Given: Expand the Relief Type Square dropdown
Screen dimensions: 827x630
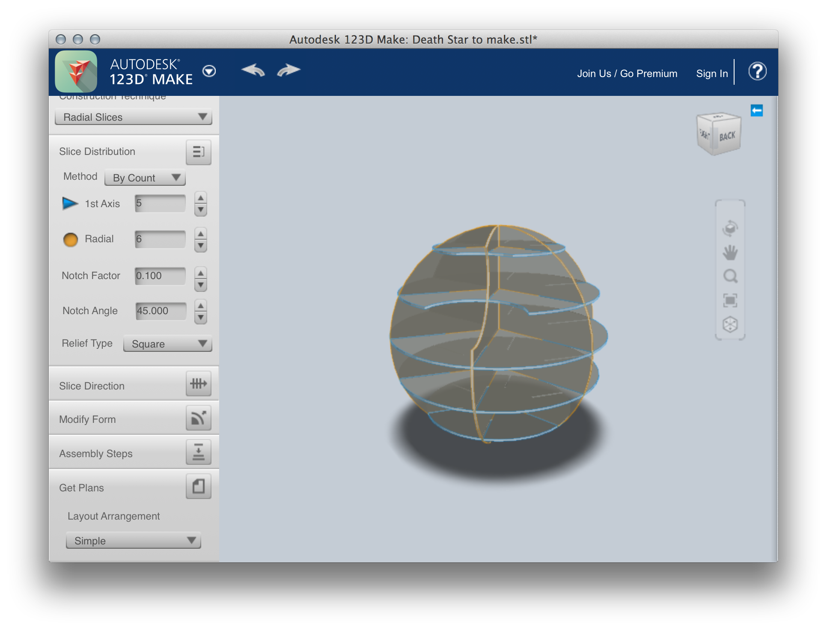Looking at the screenshot, I should pyautogui.click(x=167, y=344).
